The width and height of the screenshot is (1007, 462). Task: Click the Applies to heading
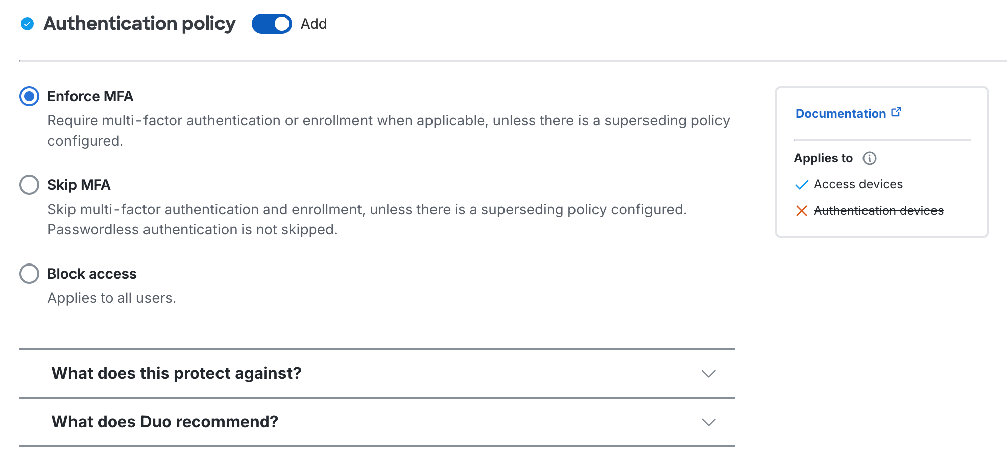[x=823, y=158]
